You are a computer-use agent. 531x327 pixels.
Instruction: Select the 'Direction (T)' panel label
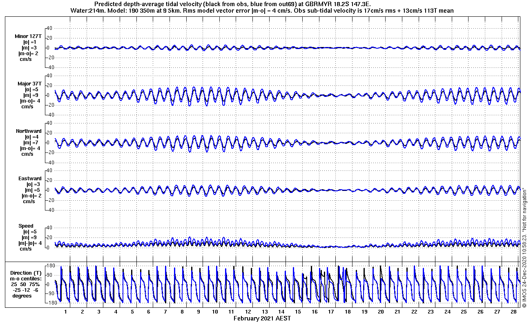click(x=26, y=273)
